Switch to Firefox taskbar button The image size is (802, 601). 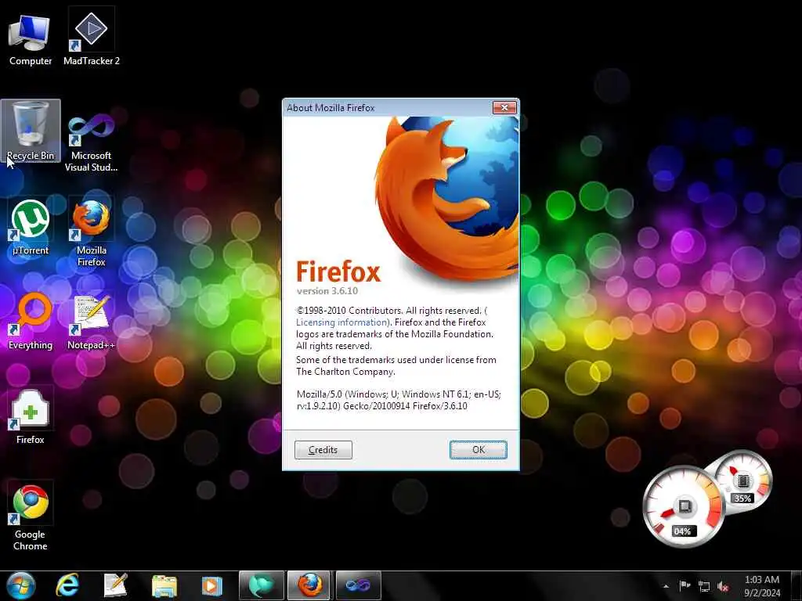point(309,585)
